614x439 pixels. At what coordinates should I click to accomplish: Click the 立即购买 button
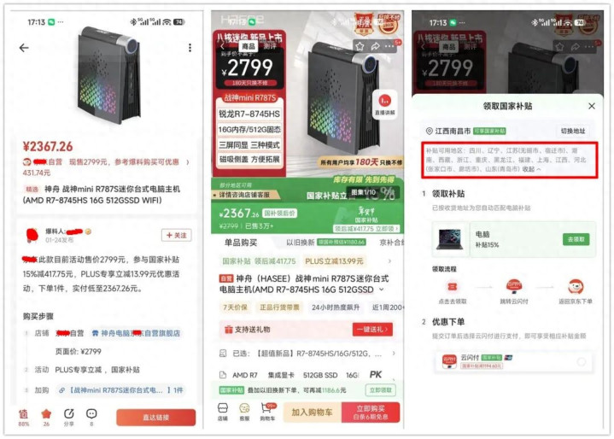pyautogui.click(x=371, y=413)
